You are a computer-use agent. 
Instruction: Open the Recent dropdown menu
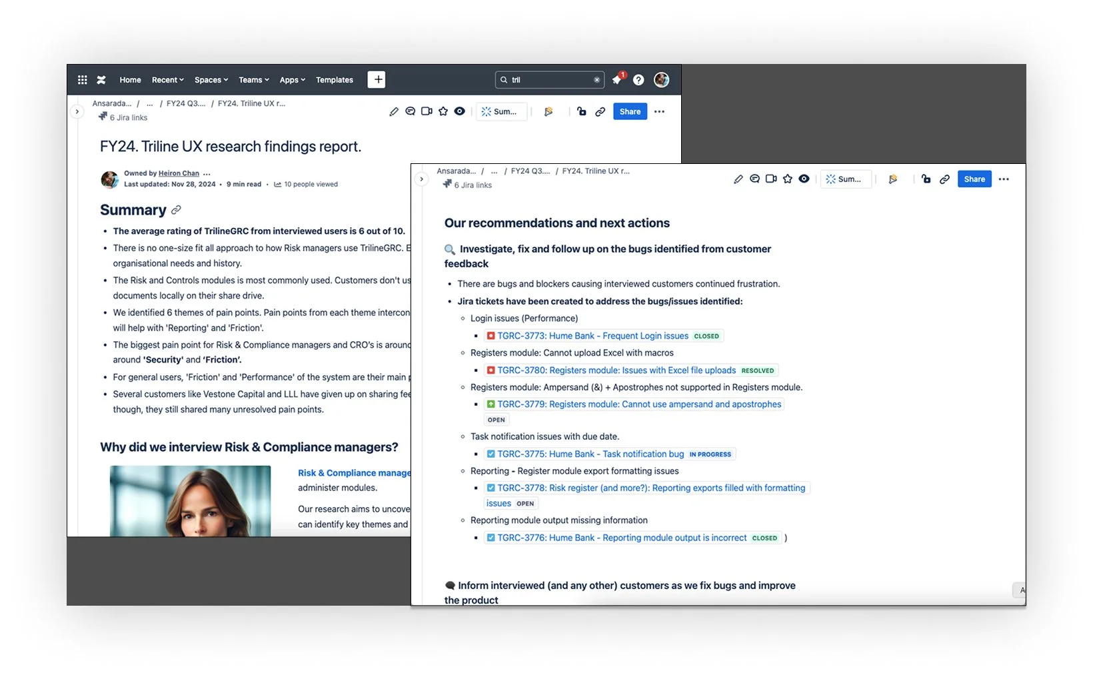pyautogui.click(x=167, y=80)
